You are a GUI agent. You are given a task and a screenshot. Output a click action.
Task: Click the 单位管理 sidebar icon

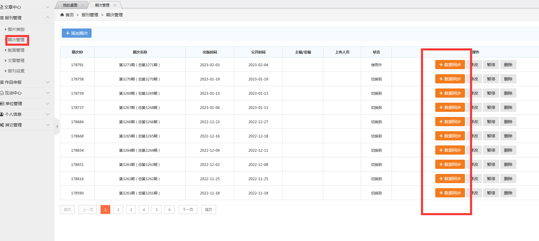(2, 104)
